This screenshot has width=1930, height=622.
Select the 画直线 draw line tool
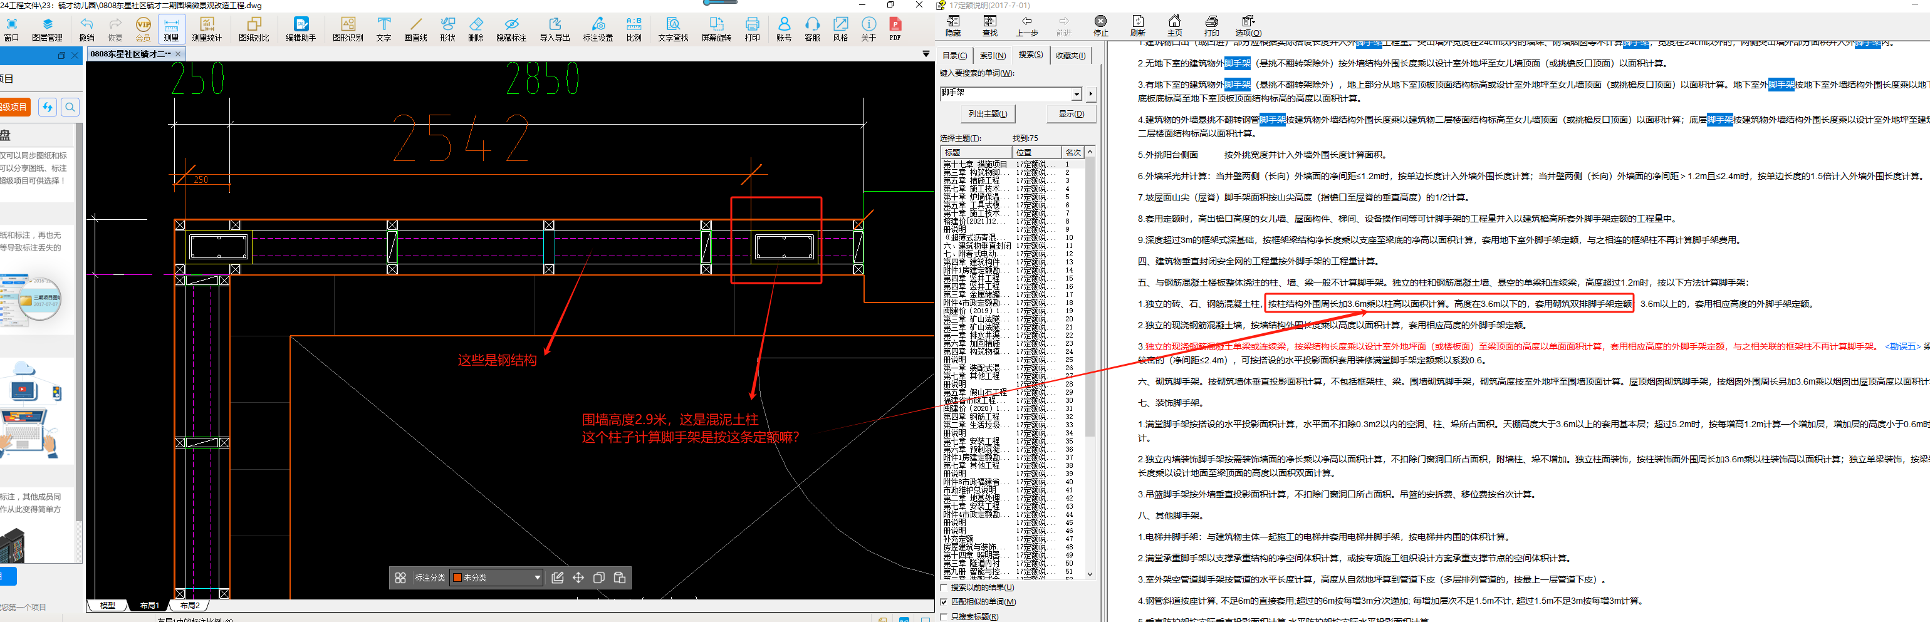[416, 29]
